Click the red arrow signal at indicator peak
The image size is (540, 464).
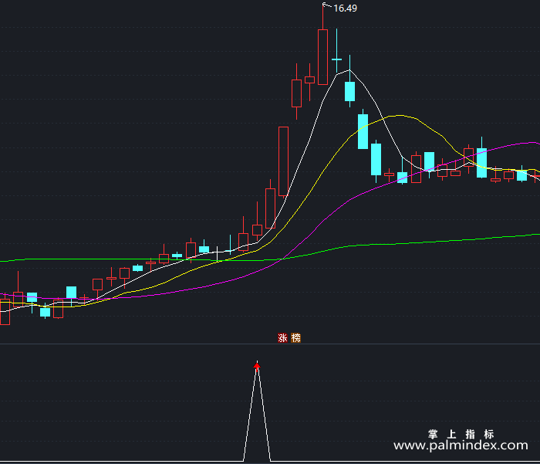tap(257, 366)
